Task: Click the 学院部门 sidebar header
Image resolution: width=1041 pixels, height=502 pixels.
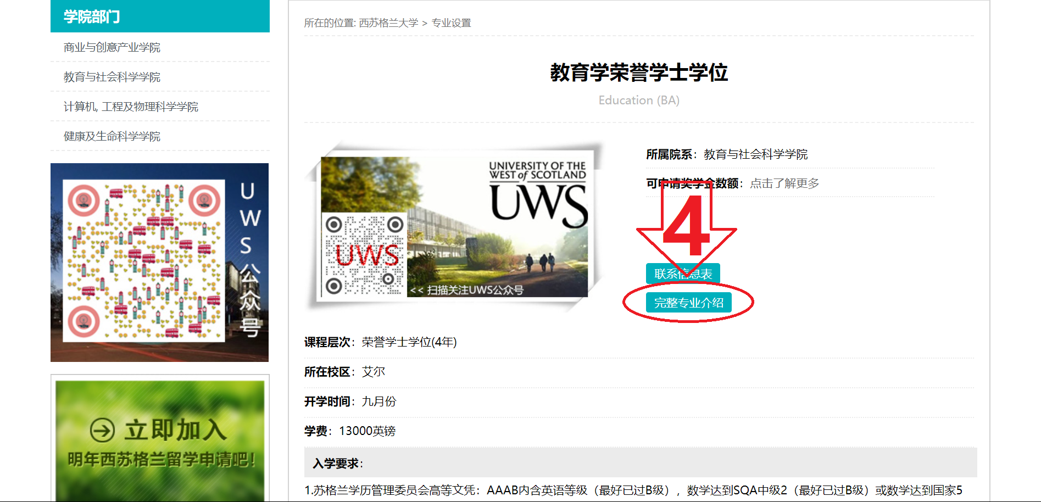Action: (x=92, y=16)
